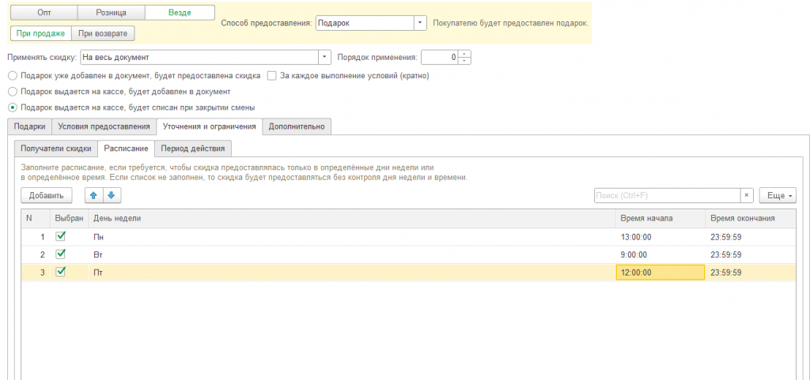810x380 pixels.
Task: Click row number 3 in schedule table
Action: pyautogui.click(x=36, y=273)
